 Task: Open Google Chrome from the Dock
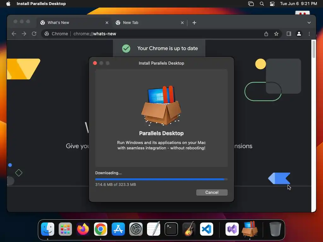[x=101, y=229]
